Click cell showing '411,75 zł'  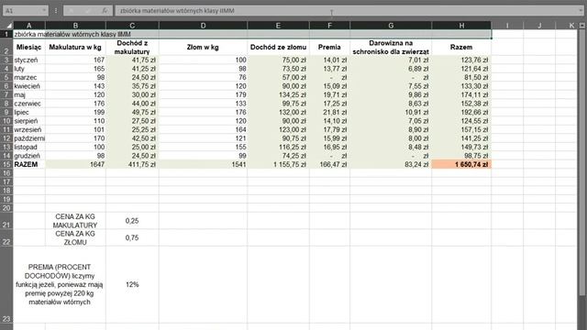click(132, 164)
